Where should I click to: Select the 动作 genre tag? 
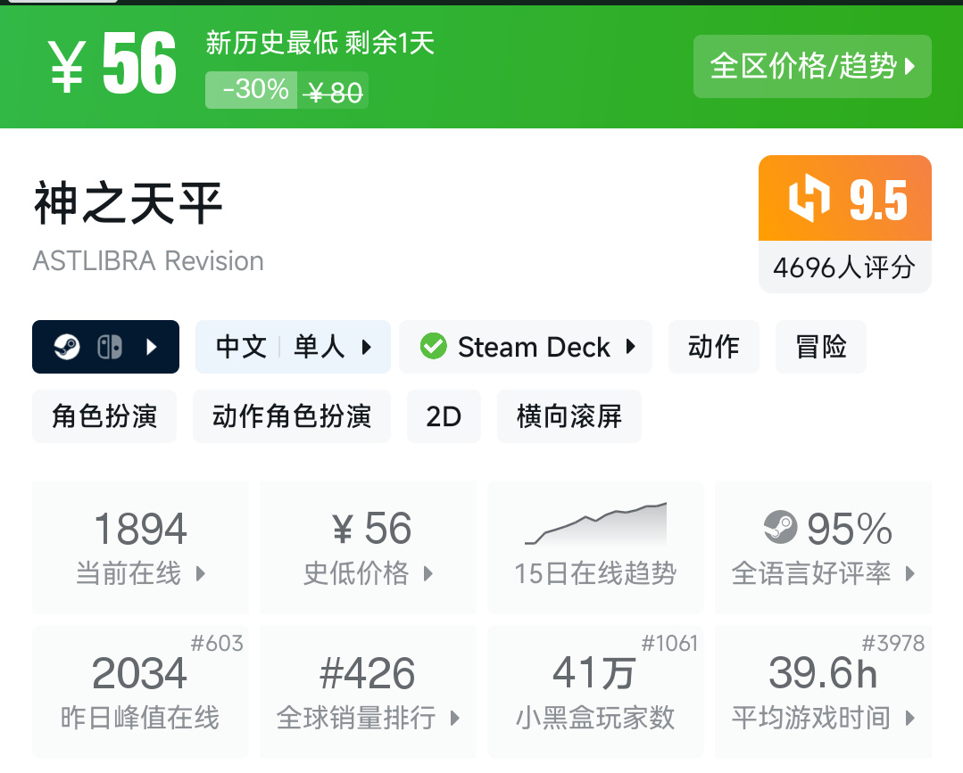713,347
